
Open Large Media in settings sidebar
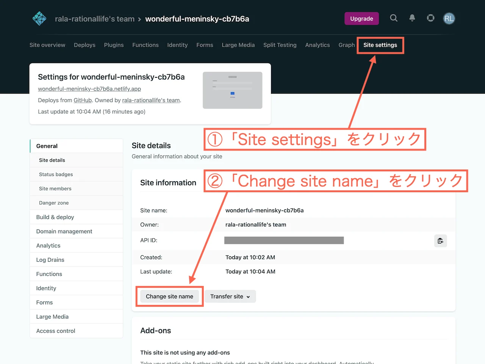point(77,317)
